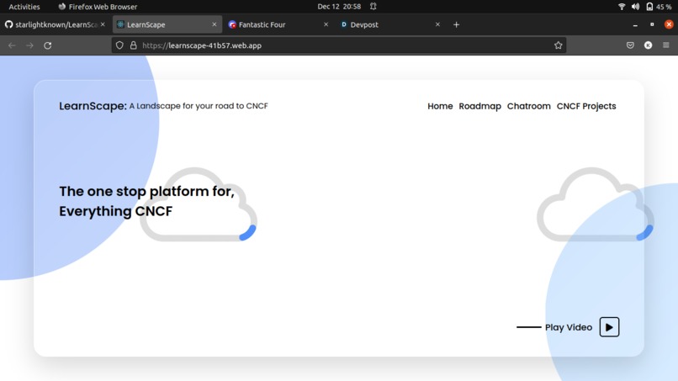This screenshot has width=678, height=381.
Task: Select the LearnScape tab
Action: tap(167, 24)
